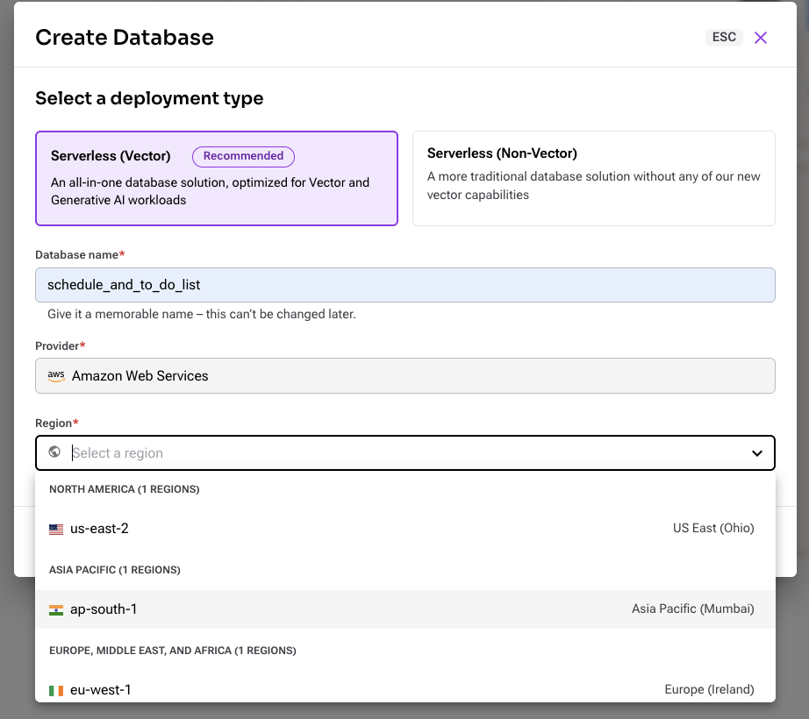Click the Europe, Middle East, and Africa header
Image resolution: width=809 pixels, height=719 pixels.
pos(173,651)
